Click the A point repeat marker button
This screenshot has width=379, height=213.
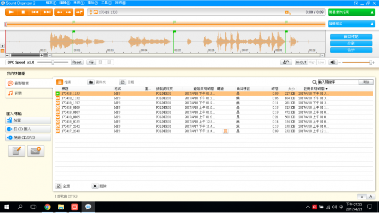(x=101, y=62)
